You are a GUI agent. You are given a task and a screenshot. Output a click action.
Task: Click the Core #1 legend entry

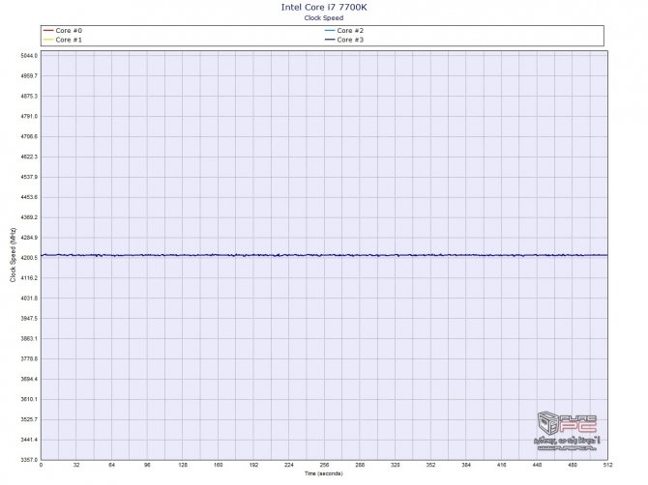pos(63,40)
